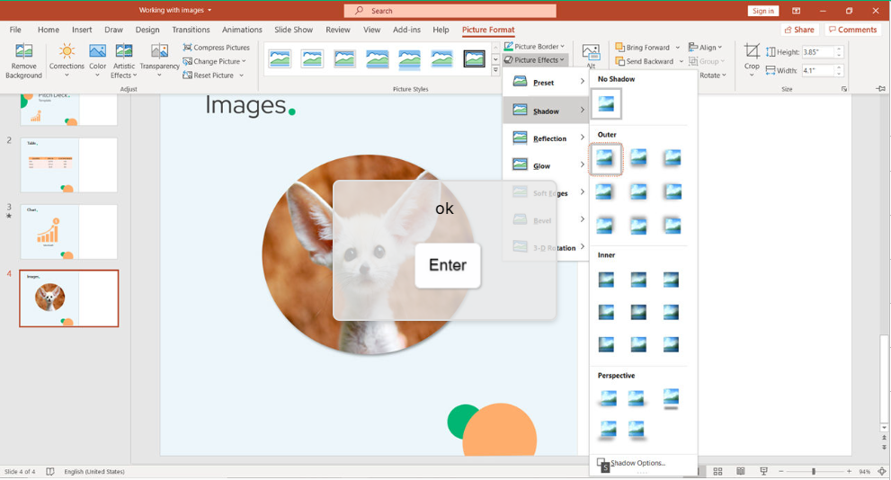The width and height of the screenshot is (891, 480).
Task: Switch to the Insert tab
Action: (x=82, y=30)
